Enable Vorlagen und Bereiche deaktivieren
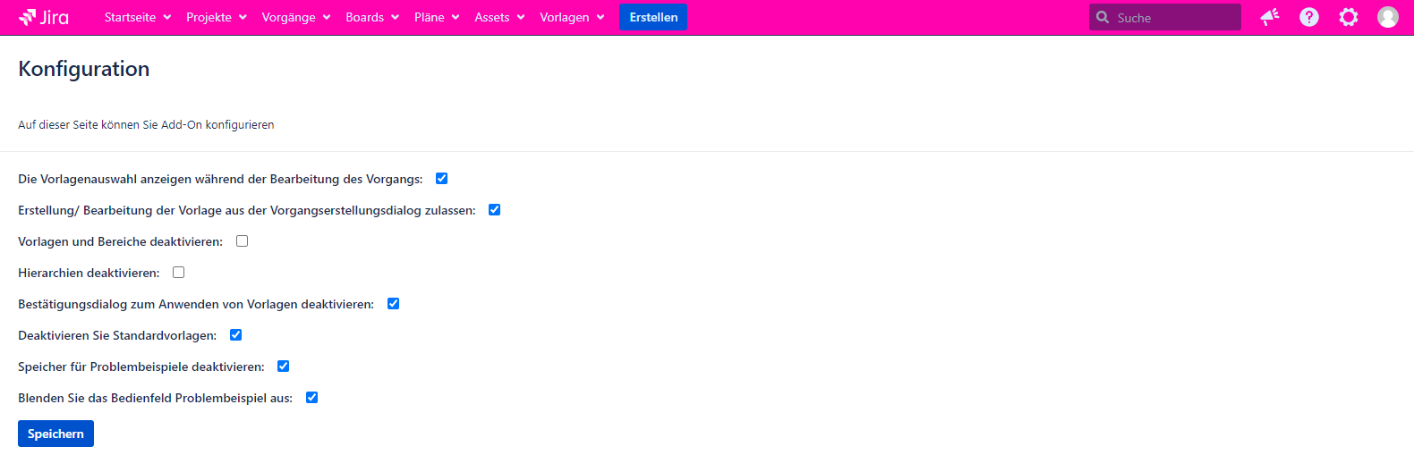The width and height of the screenshot is (1414, 472). click(x=242, y=241)
